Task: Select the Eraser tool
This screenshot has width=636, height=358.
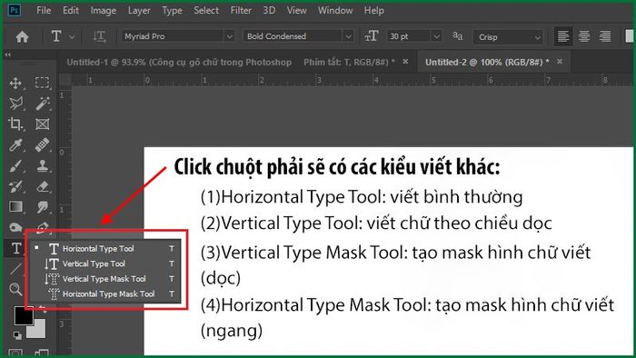Action: (43, 186)
